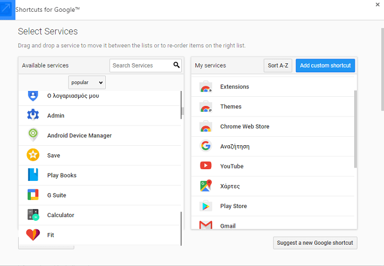Select the Fit service label
Screen dimensions: 384x266
(x=51, y=235)
